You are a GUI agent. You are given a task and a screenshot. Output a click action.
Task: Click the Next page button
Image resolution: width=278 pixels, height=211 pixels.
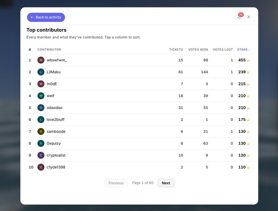pos(166,183)
